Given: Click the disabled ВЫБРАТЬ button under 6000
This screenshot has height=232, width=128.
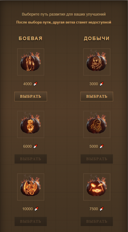Looking at the screenshot, I should point(31,159).
